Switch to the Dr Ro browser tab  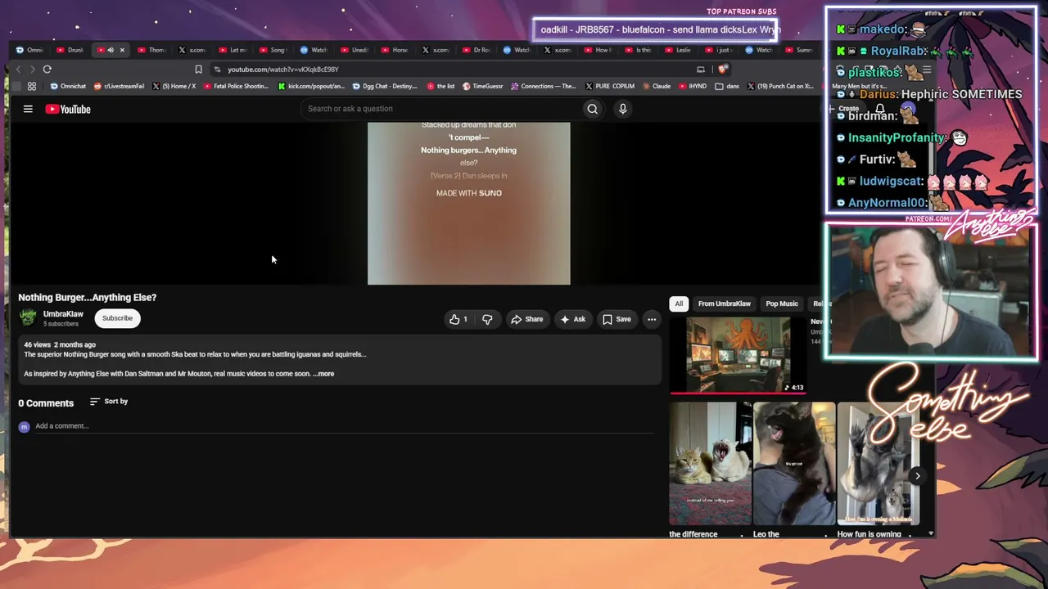[x=477, y=50]
